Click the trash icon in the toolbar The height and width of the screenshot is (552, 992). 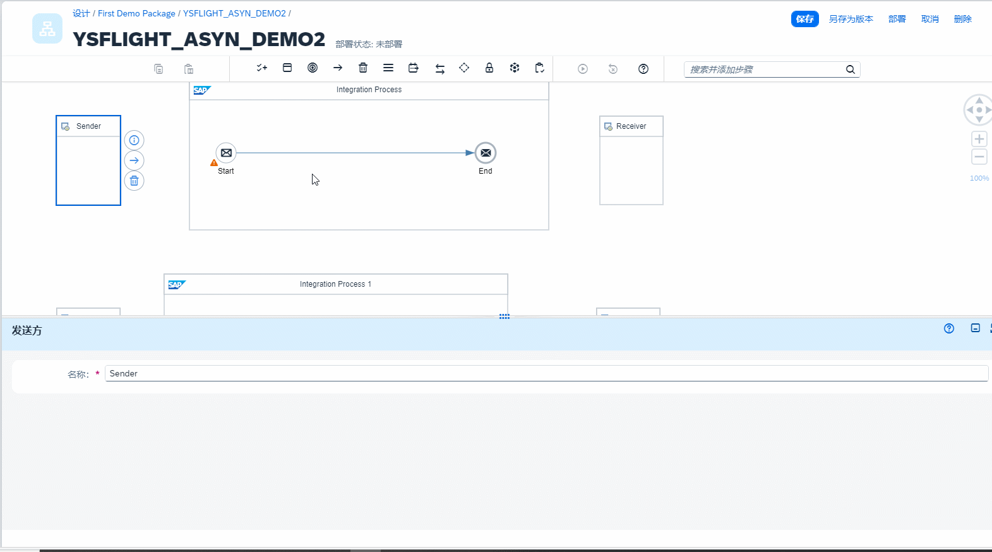coord(363,68)
